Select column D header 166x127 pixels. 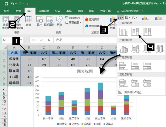pos(58,48)
